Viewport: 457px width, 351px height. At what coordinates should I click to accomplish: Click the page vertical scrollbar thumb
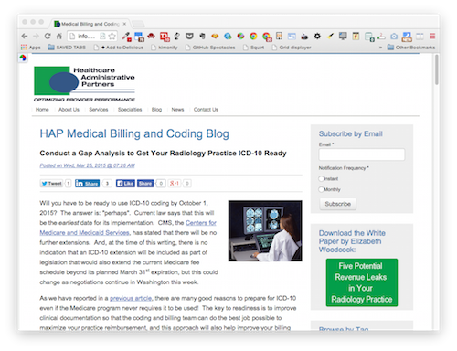(x=436, y=69)
